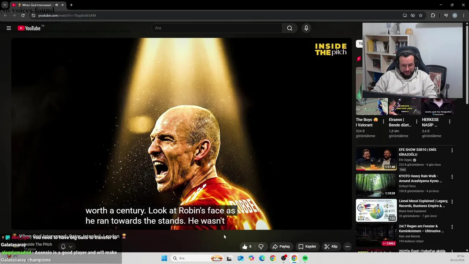Share the video using Paylaş button
Screen dimensions: 469x264
[281, 246]
